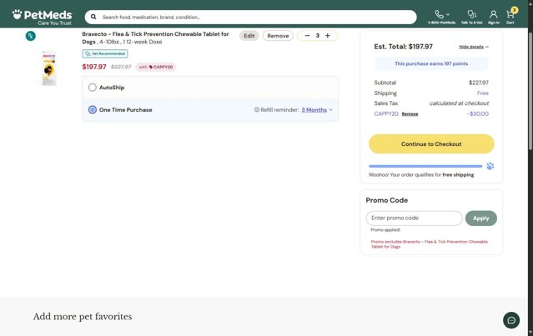
Task: Open the chat support bubble
Action: [511, 320]
